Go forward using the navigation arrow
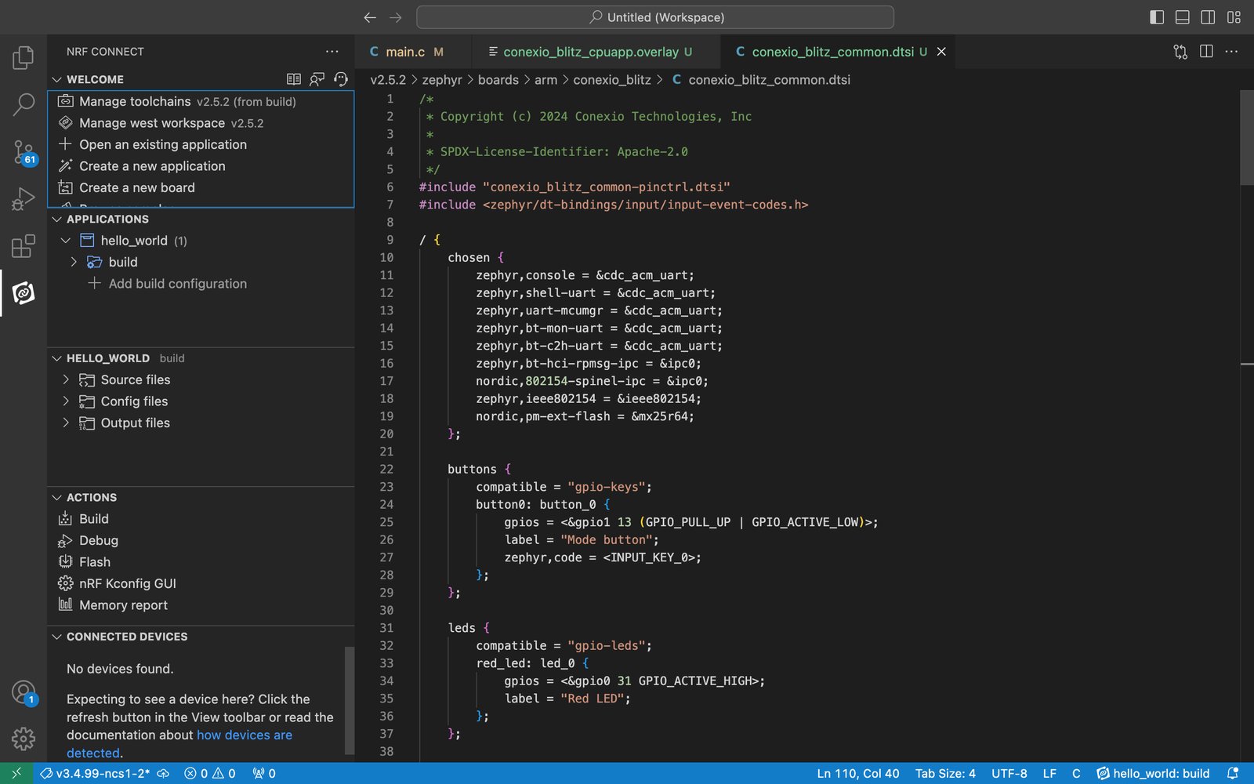 pos(396,17)
